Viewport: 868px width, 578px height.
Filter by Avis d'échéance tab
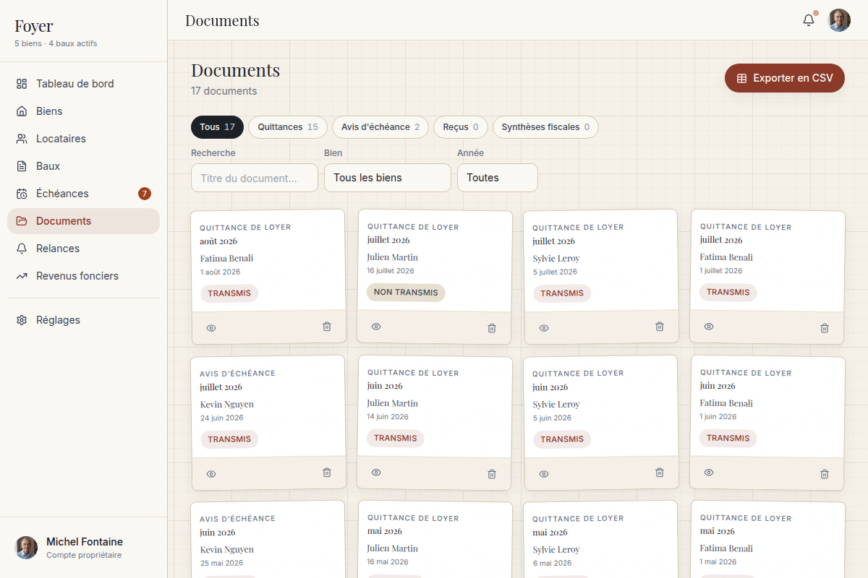pyautogui.click(x=380, y=127)
